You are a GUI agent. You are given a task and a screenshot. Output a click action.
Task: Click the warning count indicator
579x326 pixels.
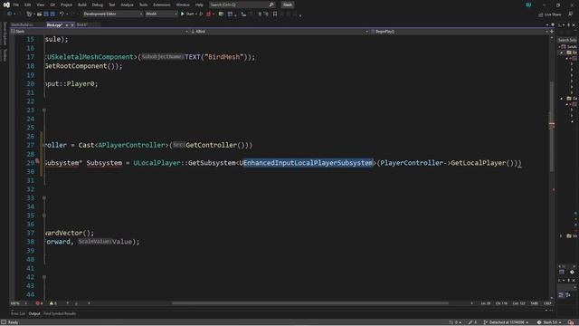pyautogui.click(x=53, y=303)
